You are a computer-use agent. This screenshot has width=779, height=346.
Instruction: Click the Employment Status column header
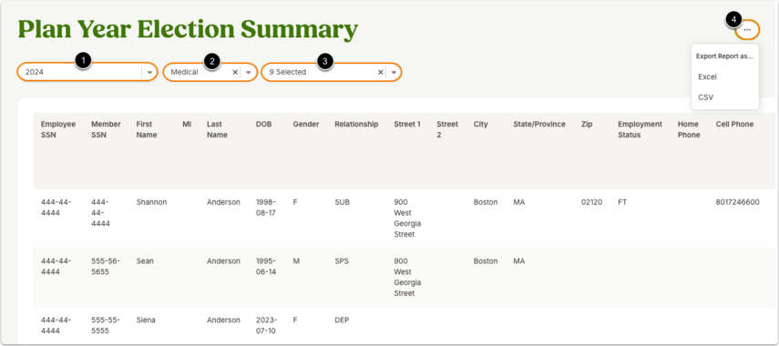tap(640, 129)
